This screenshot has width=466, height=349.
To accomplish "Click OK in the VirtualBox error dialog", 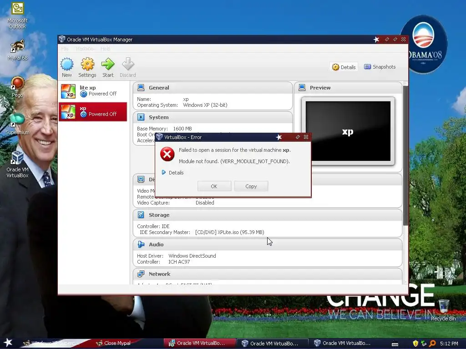I will coord(214,186).
